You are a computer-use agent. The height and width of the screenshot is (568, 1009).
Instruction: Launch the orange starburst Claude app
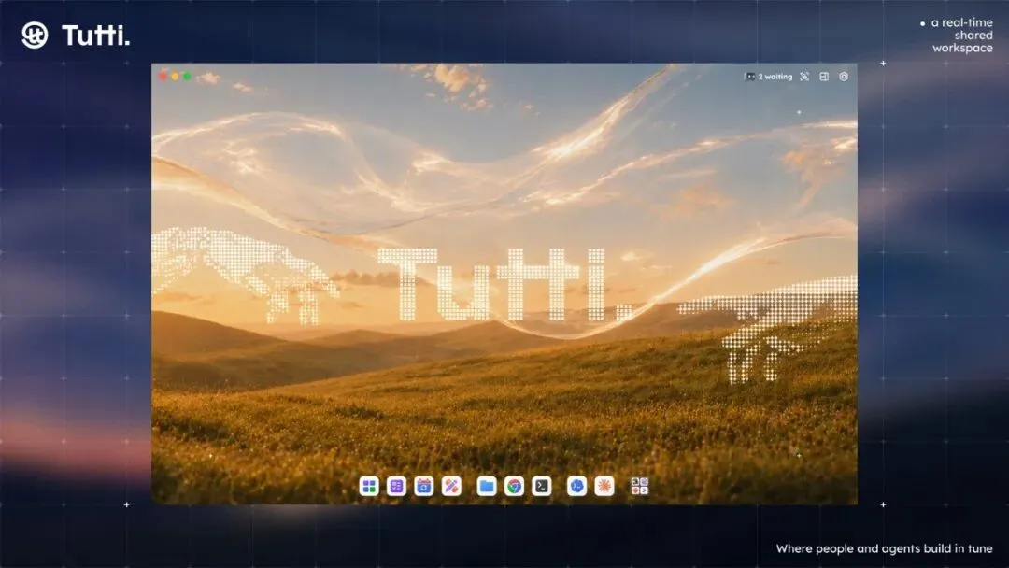coord(604,487)
